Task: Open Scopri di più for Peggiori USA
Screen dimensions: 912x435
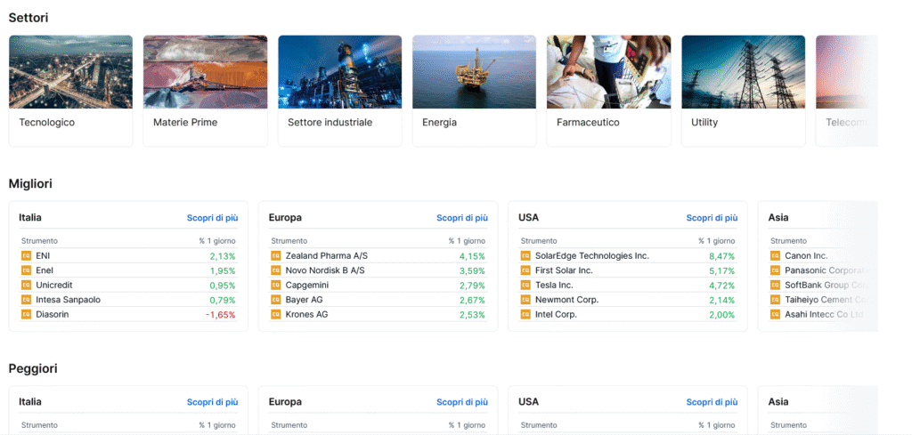Action: [x=712, y=402]
